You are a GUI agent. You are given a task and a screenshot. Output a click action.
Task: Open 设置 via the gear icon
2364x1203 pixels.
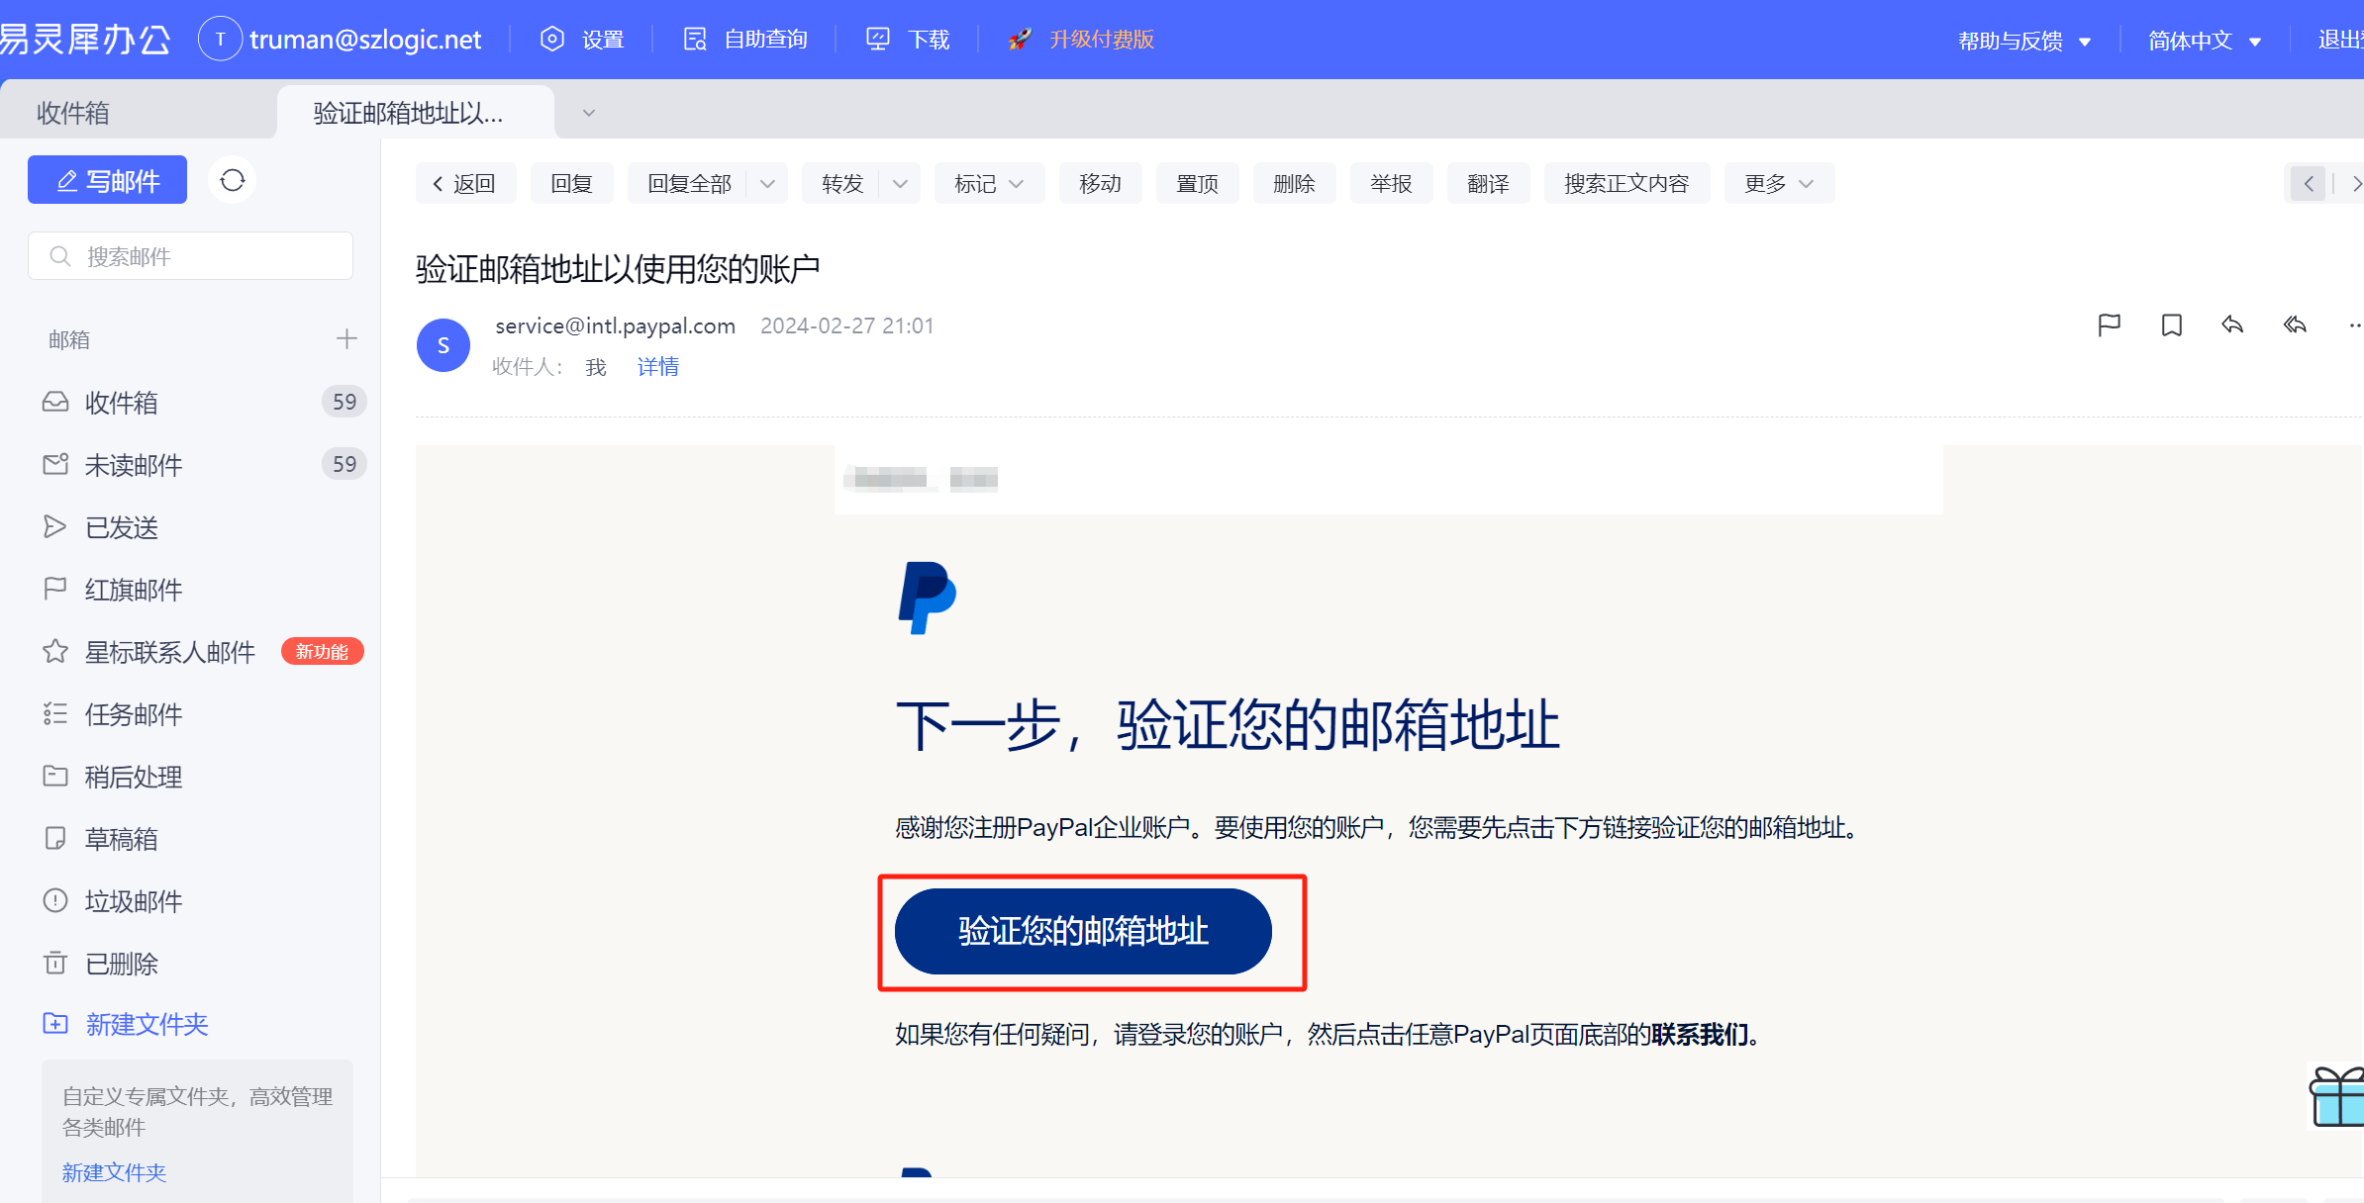pos(552,38)
